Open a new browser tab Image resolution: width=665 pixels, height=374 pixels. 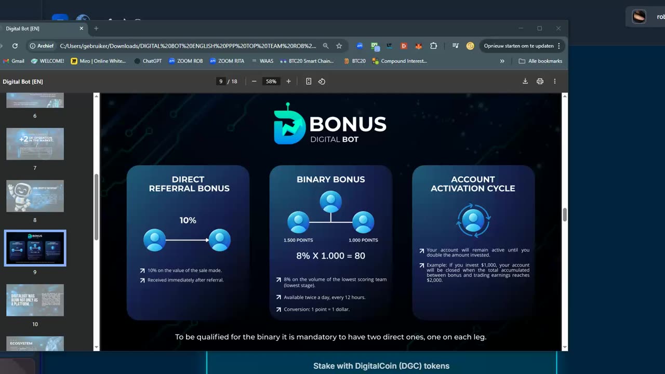(x=96, y=29)
